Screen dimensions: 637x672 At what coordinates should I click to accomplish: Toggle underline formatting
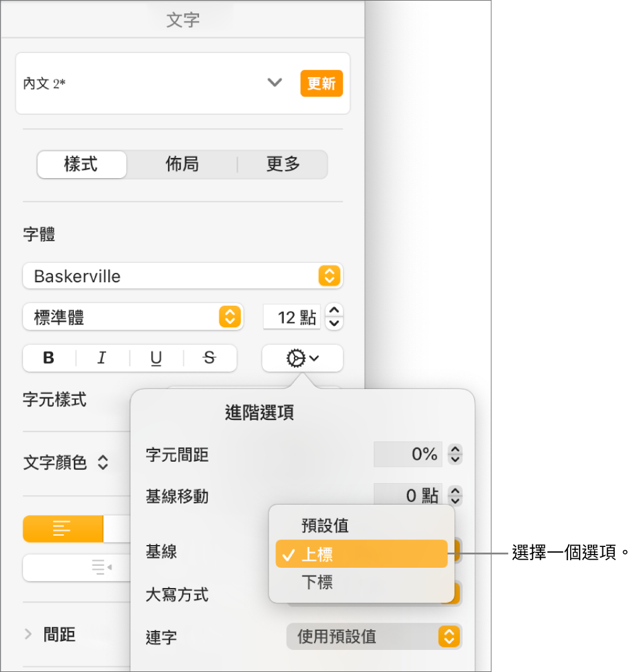pos(155,359)
